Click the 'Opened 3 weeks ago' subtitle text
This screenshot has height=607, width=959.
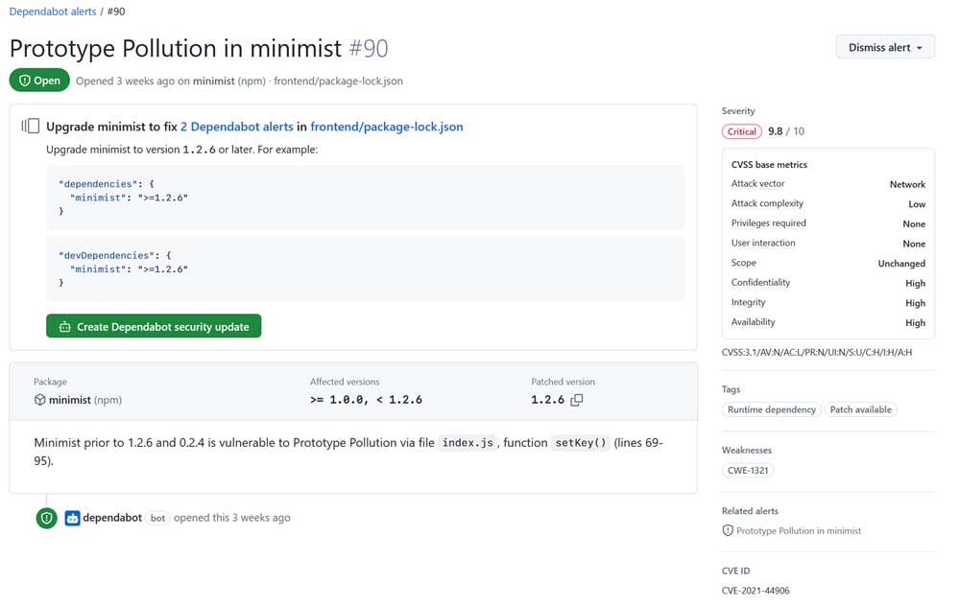[x=126, y=82]
